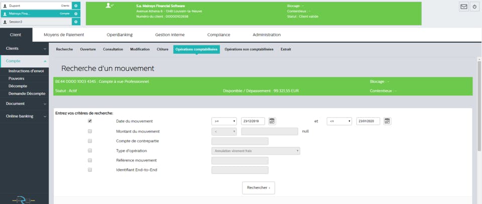Open the <= date operator dropdown
Screen dimensions: 482x204
[339, 121]
